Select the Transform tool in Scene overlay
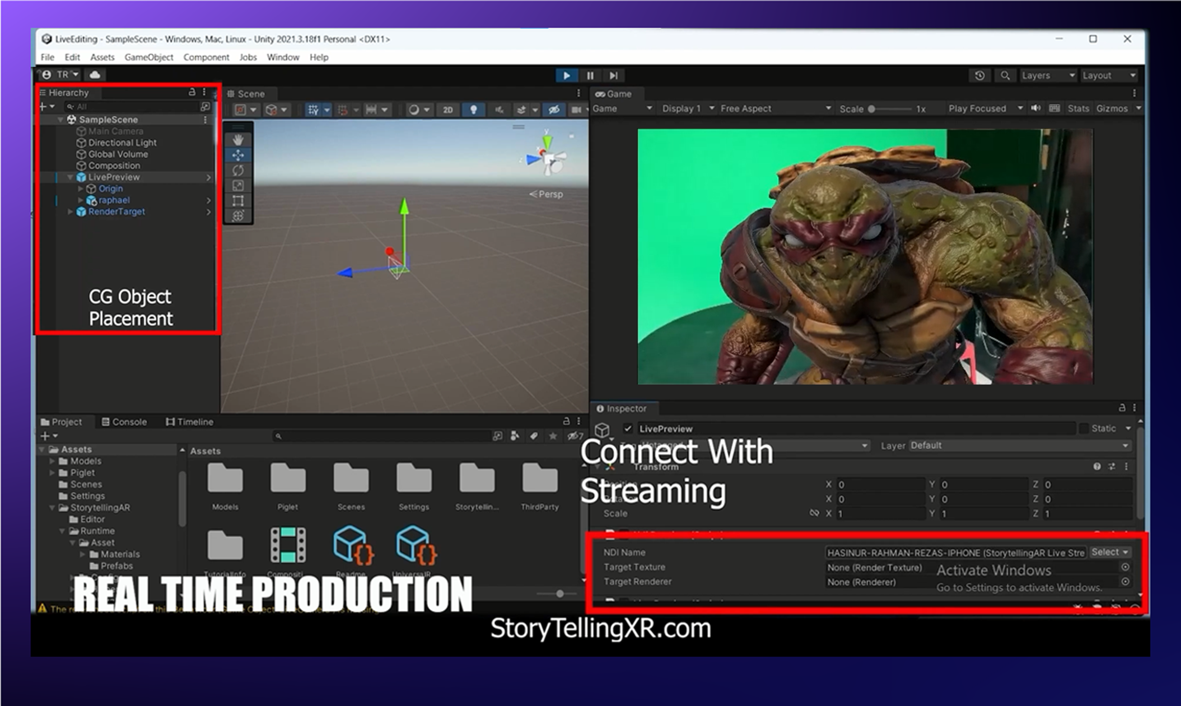 [x=238, y=216]
